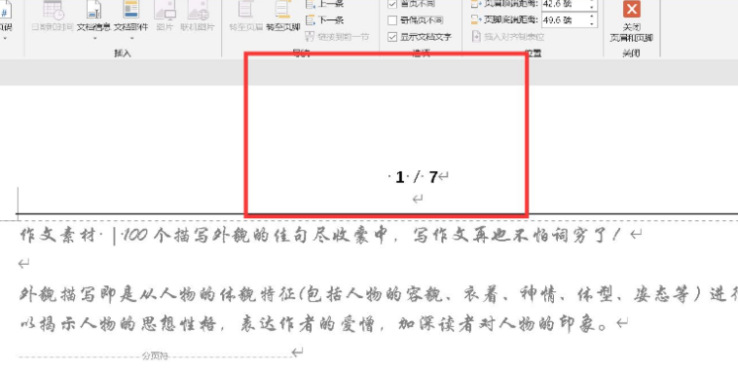Enable the 奇偶页不同 checkbox

click(392, 20)
